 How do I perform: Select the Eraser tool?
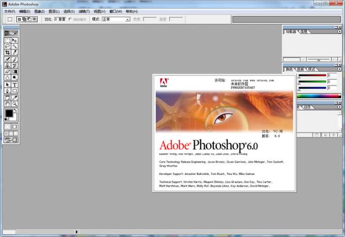(7, 71)
